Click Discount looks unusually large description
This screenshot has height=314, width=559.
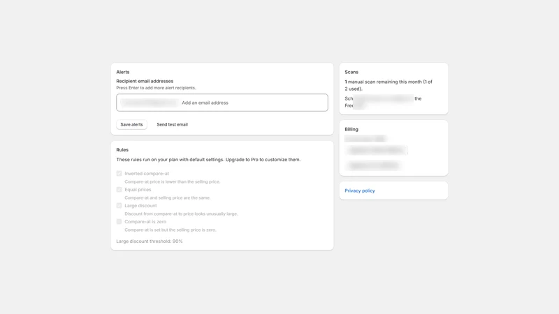[181, 214]
